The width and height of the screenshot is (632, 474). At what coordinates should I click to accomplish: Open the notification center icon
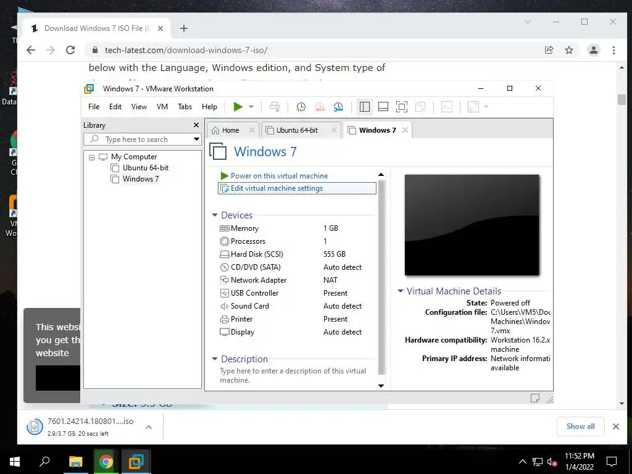612,462
